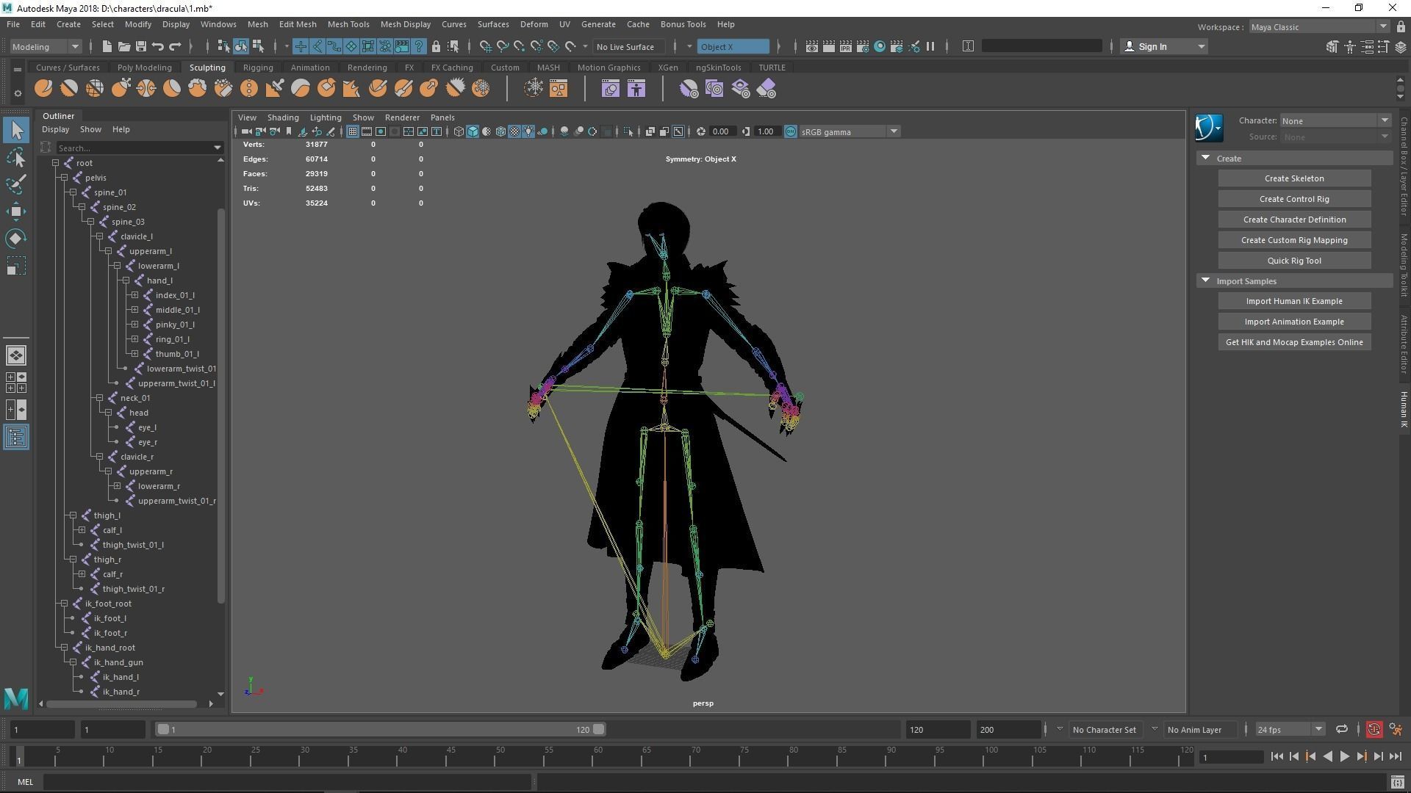Open the Mesh Tools menu
Viewport: 1411px width, 793px height.
(x=348, y=24)
